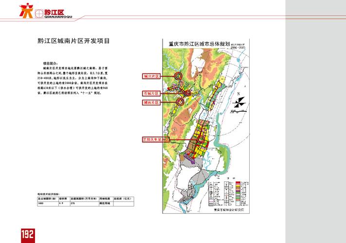Image resolution: width=346 pixels, height=243 pixels.
Task: Select the 城南片区 map label
Action: [151, 103]
